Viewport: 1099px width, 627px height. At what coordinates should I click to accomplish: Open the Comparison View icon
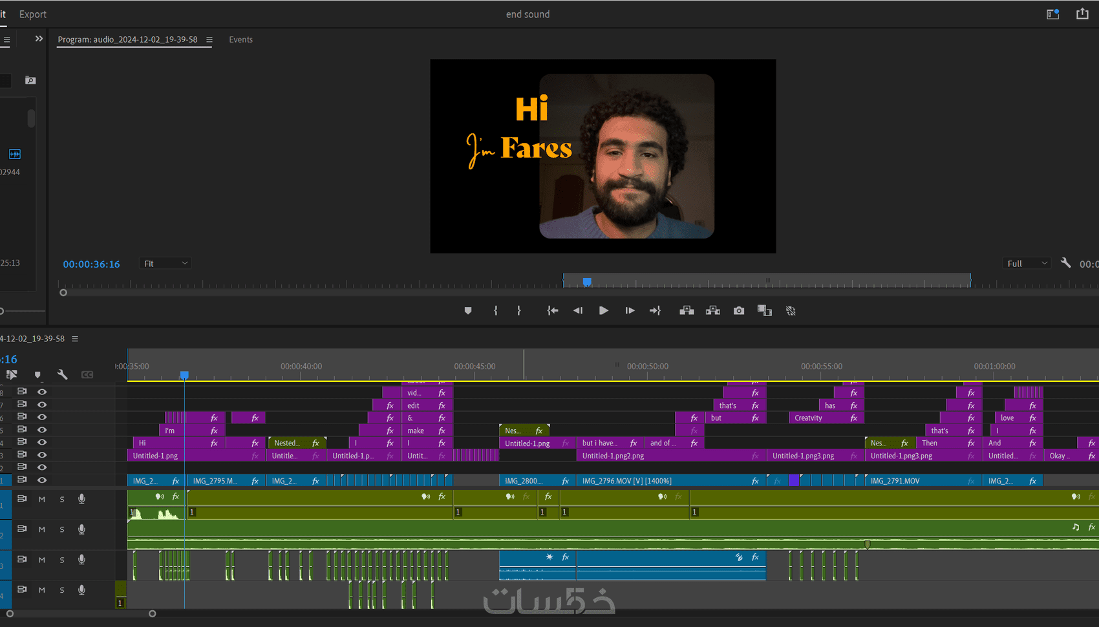(x=765, y=311)
